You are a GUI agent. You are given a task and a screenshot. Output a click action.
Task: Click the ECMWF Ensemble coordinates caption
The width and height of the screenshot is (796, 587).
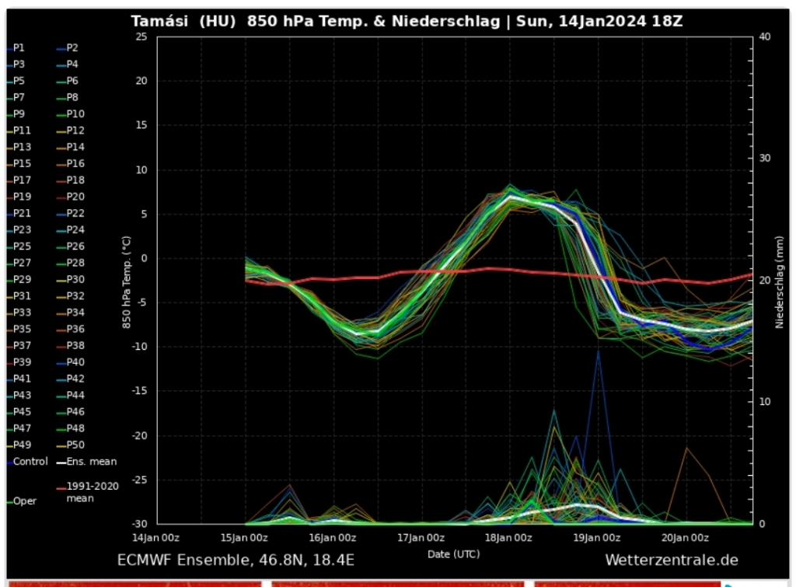point(236,560)
